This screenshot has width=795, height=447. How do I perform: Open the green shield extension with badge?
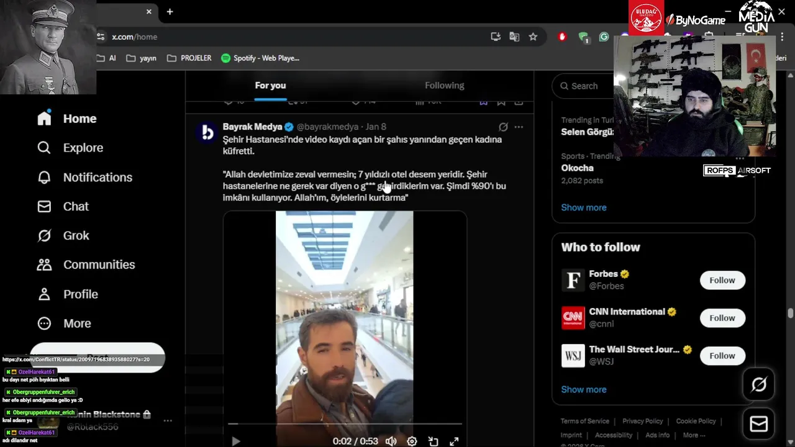click(583, 37)
